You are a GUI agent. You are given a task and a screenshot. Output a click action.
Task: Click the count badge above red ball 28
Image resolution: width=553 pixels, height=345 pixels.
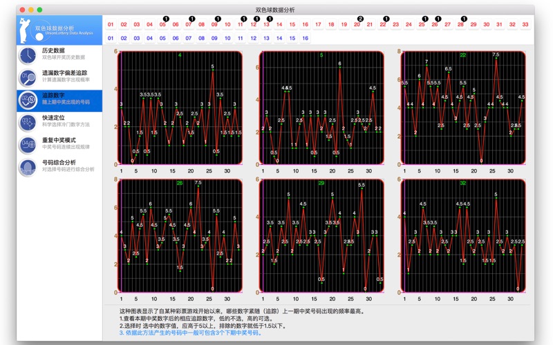click(x=464, y=19)
